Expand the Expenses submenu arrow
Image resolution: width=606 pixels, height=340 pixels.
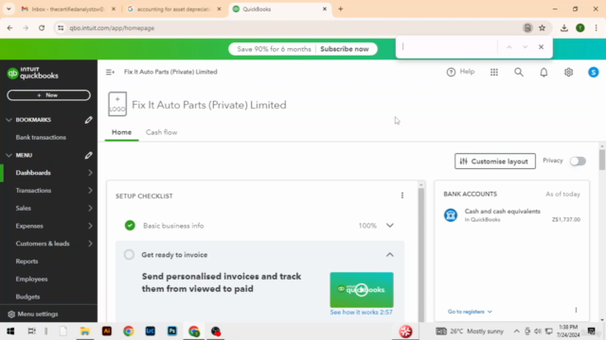click(x=90, y=226)
